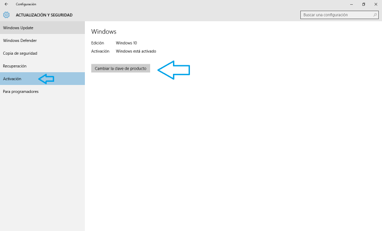The height and width of the screenshot is (231, 382).
Task: Click Cambiar la clave de producto button
Action: (x=120, y=69)
